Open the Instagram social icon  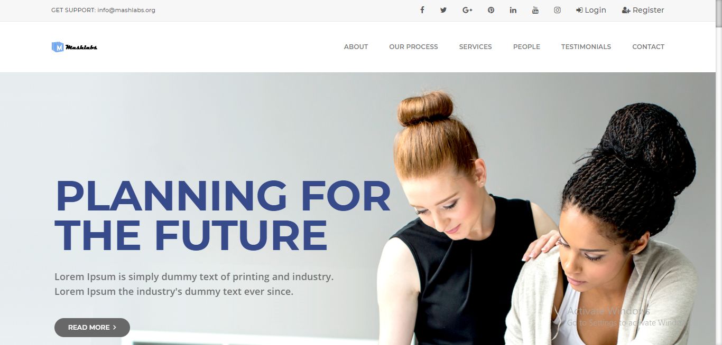(557, 10)
